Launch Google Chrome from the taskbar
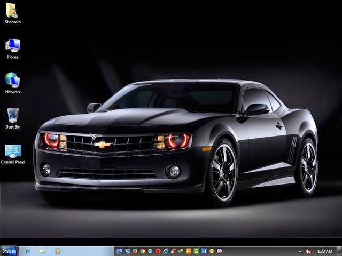This screenshot has height=256, width=342. click(143, 251)
